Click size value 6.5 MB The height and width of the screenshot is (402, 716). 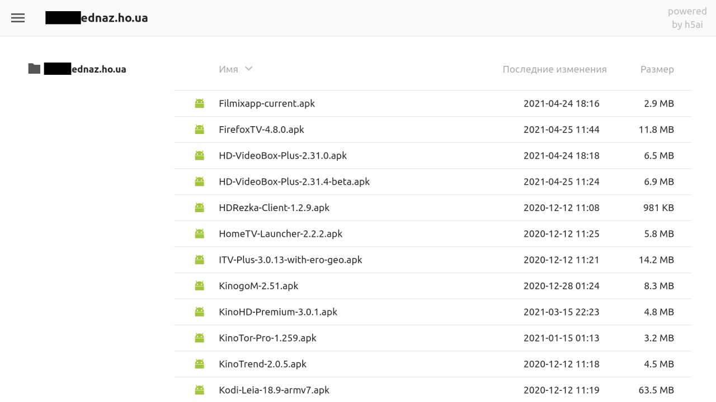pos(659,155)
